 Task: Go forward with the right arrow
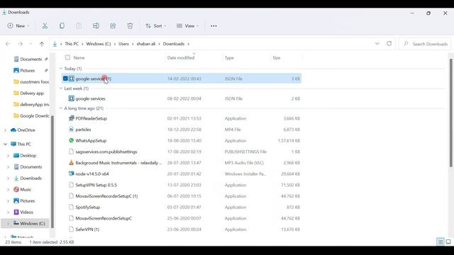(x=21, y=44)
